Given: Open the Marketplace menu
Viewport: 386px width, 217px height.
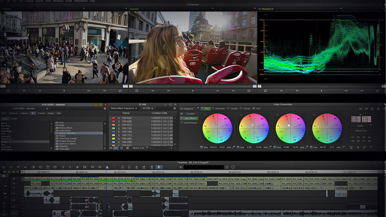Looking at the screenshot, I should pos(80,1).
